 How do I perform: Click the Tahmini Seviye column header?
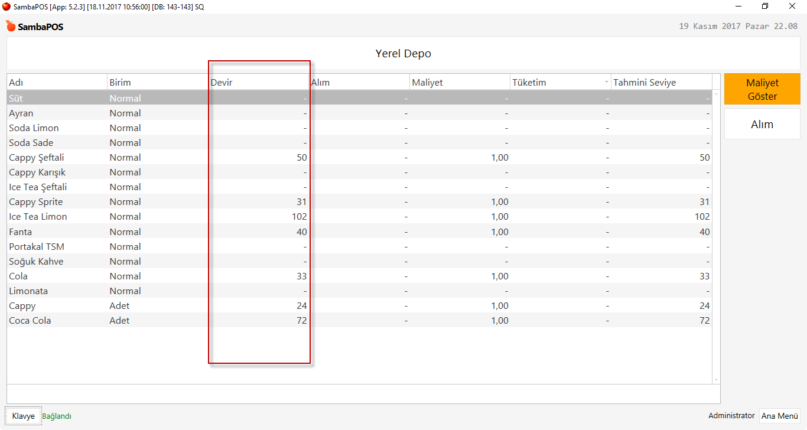click(x=660, y=82)
